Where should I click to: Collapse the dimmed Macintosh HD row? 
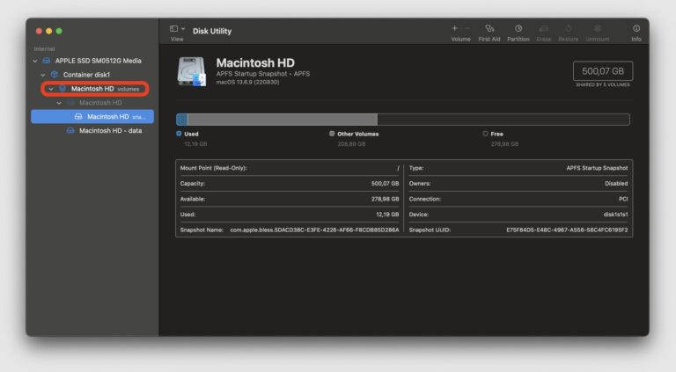point(59,103)
